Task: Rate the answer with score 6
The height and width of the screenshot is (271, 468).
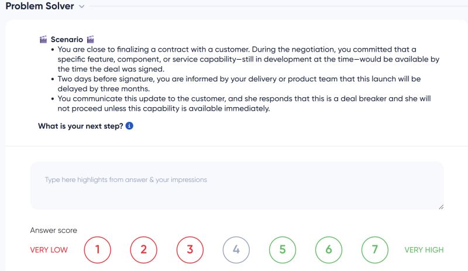Action: click(329, 250)
